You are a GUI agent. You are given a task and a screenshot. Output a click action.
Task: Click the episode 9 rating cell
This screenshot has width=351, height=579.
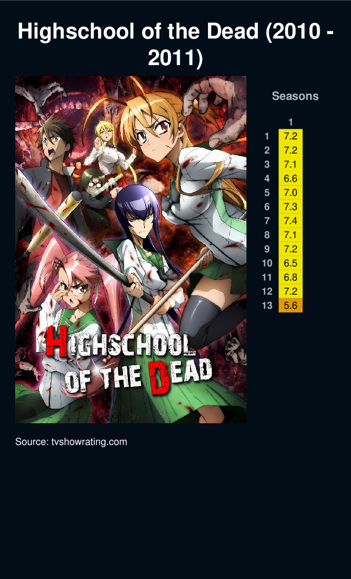click(x=290, y=249)
